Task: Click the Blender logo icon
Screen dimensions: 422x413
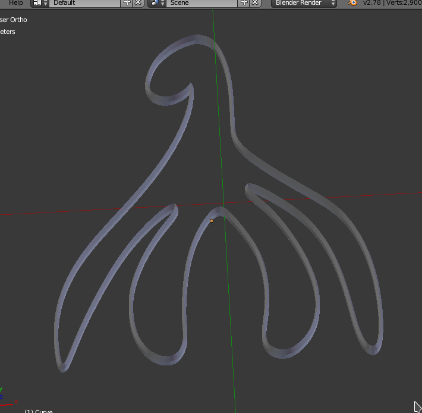Action: 352,3
